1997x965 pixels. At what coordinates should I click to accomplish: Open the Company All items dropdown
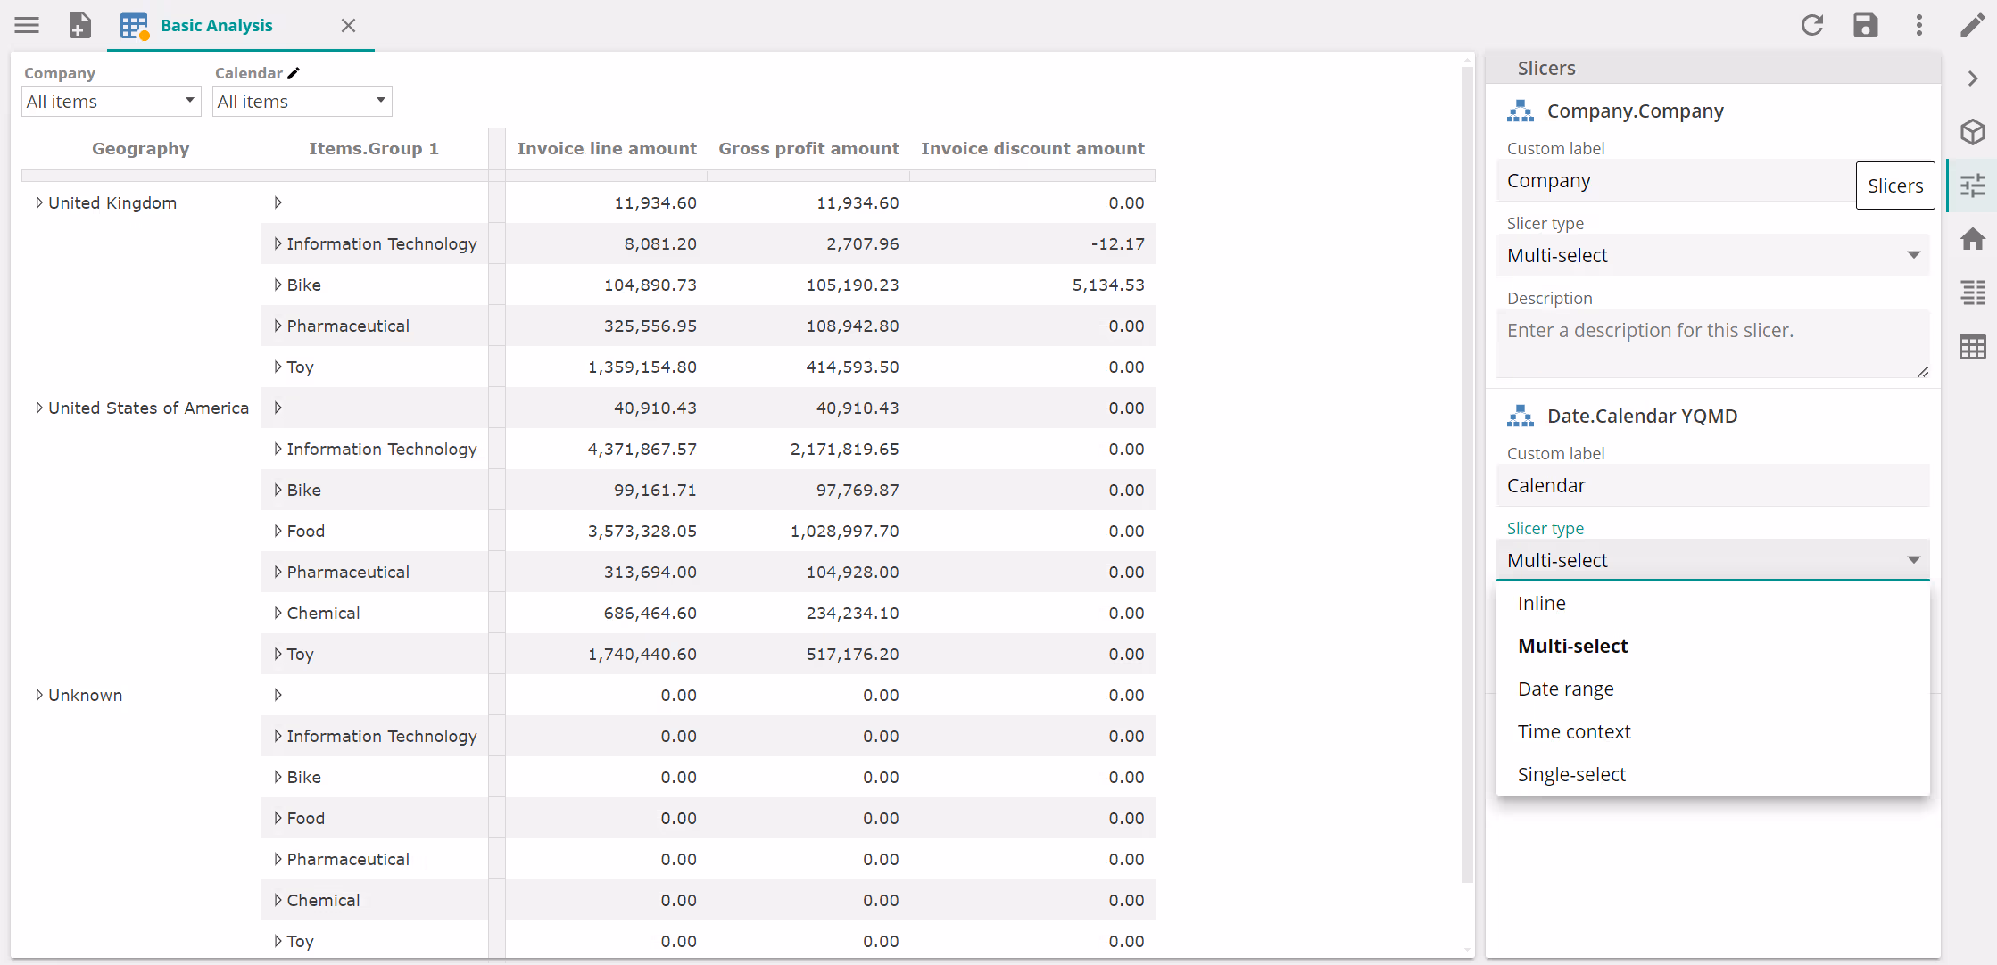coord(111,102)
